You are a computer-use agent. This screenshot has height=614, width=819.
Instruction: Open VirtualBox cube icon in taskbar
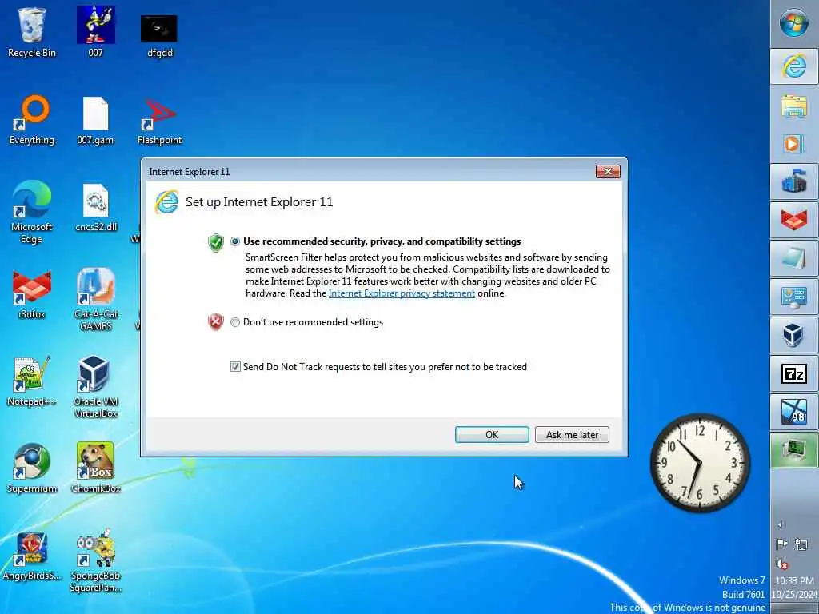pos(794,335)
